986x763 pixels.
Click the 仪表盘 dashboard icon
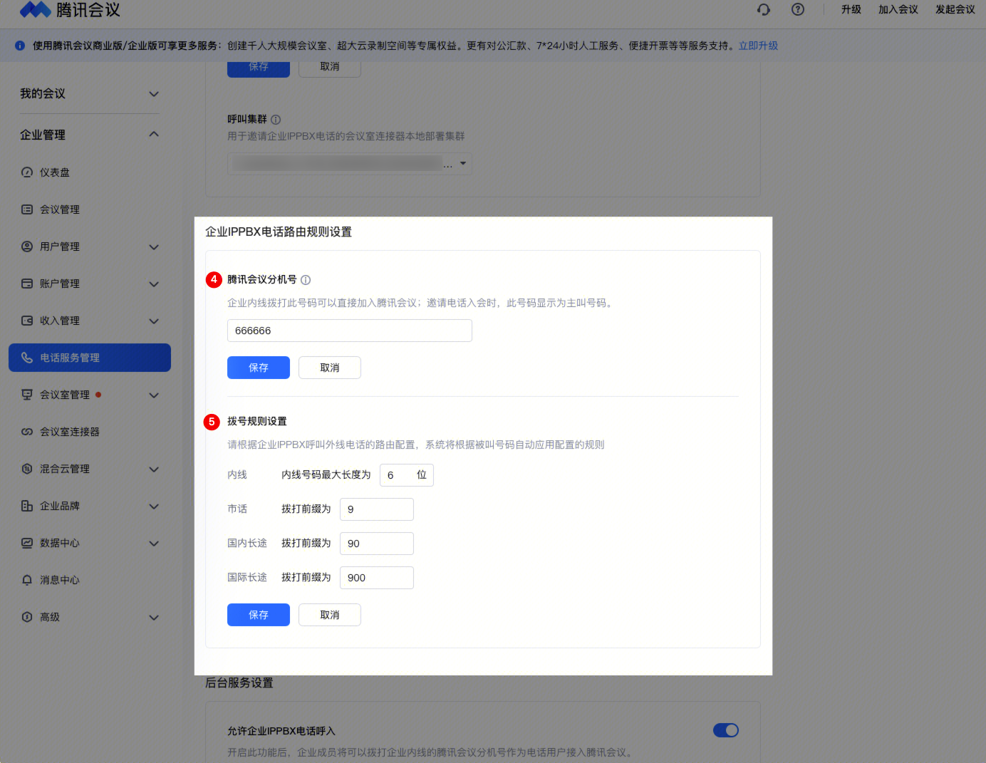(27, 172)
